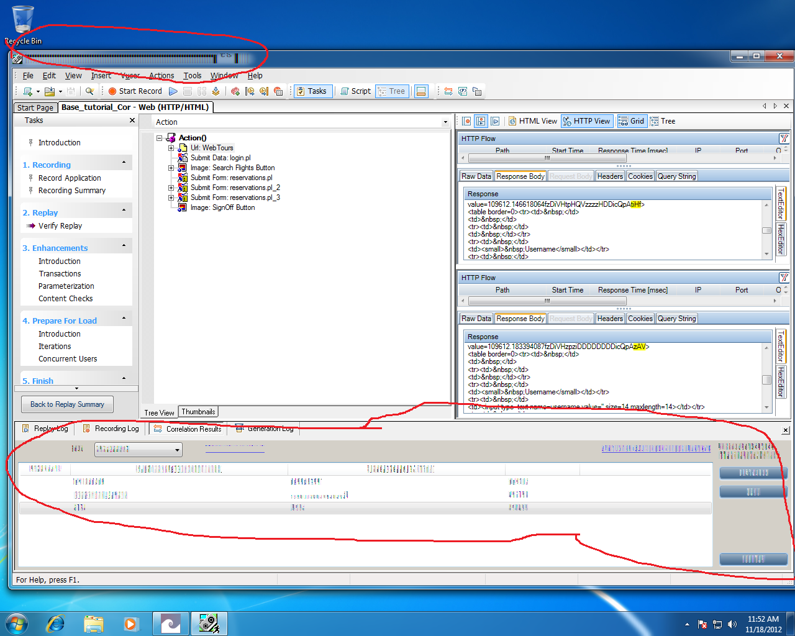Click the volume icon in system tray
This screenshot has width=795, height=636.
(x=732, y=624)
